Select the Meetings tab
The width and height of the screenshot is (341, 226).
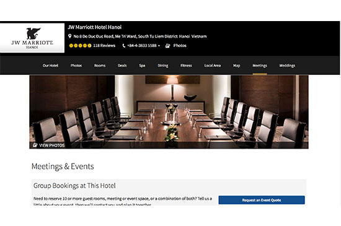[260, 66]
